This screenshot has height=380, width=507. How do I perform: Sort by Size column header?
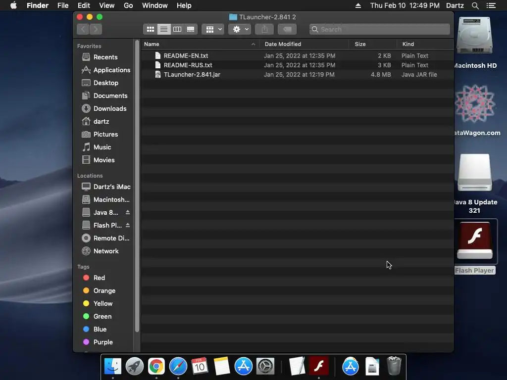[x=373, y=44]
